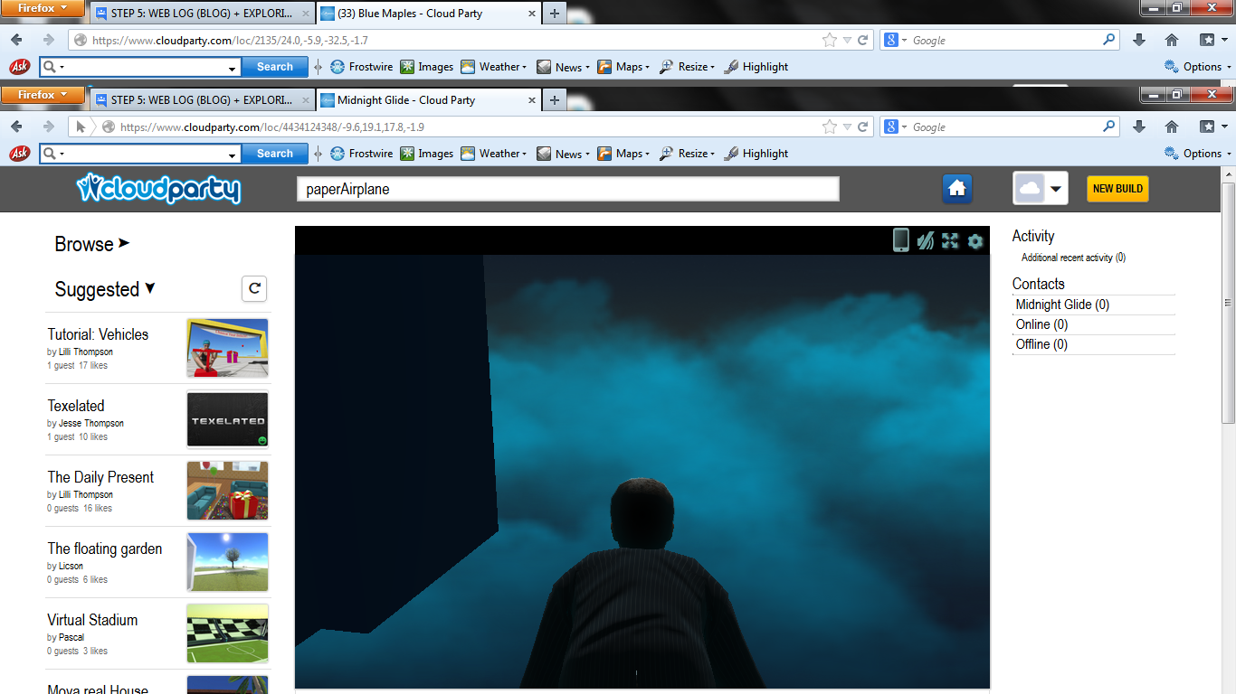This screenshot has width=1236, height=694.
Task: Open The floating garden thumbnail
Action: [227, 562]
